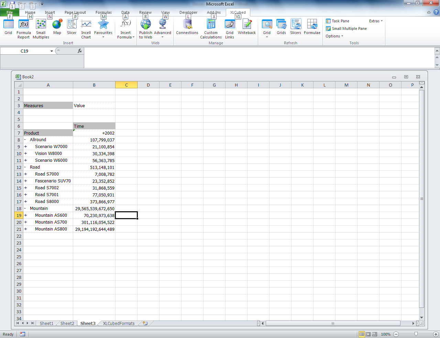Expand Road S8000 row
The image size is (440, 338).
(x=25, y=202)
